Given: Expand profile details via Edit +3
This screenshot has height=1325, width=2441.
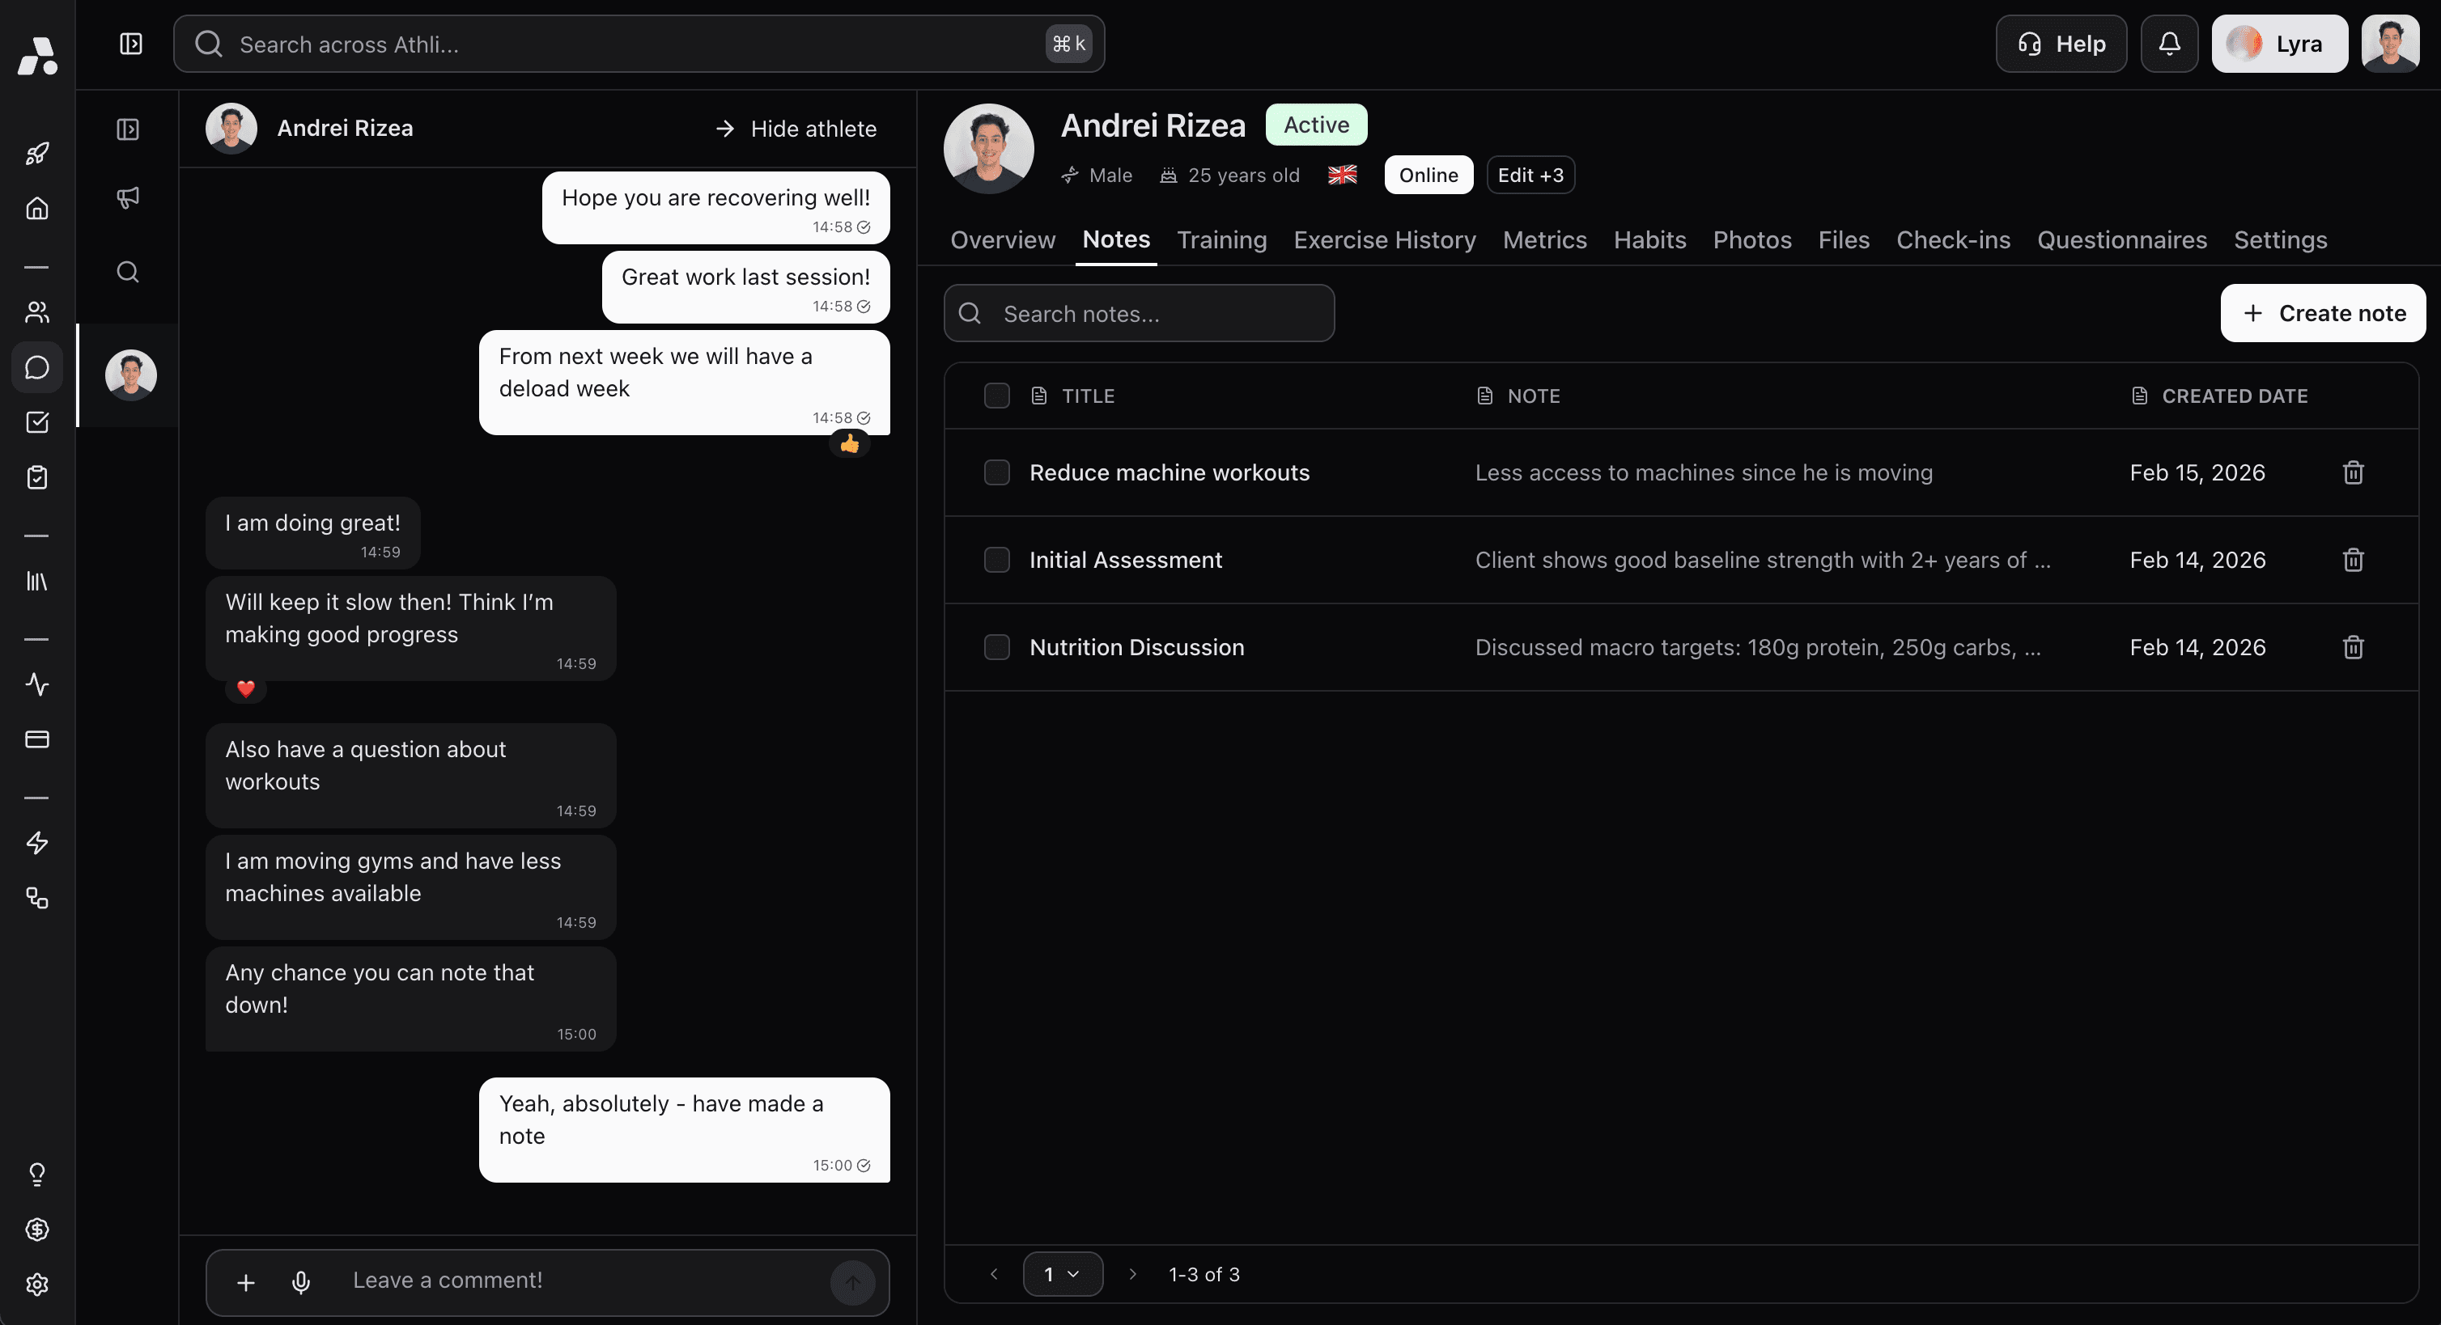Looking at the screenshot, I should click(x=1530, y=174).
